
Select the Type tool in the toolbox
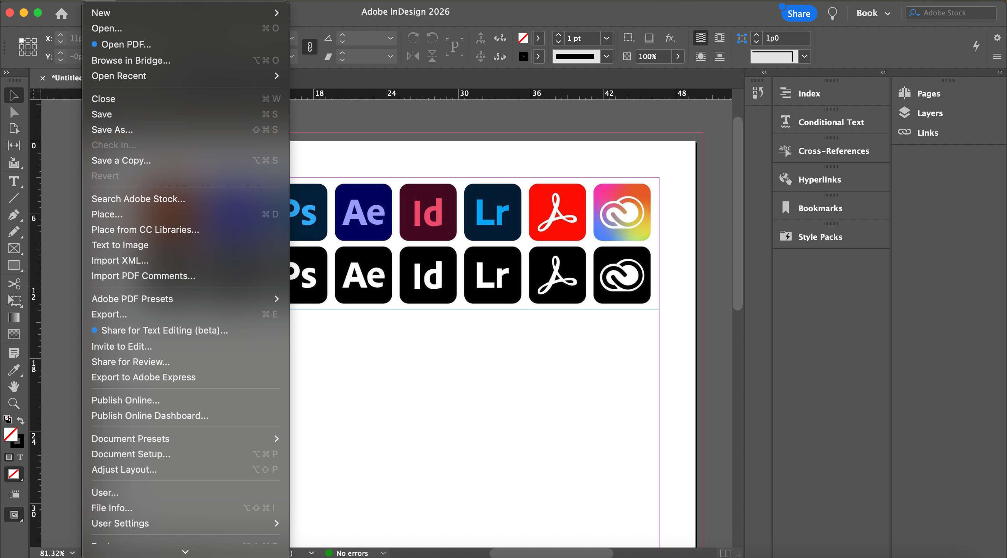[x=14, y=181]
